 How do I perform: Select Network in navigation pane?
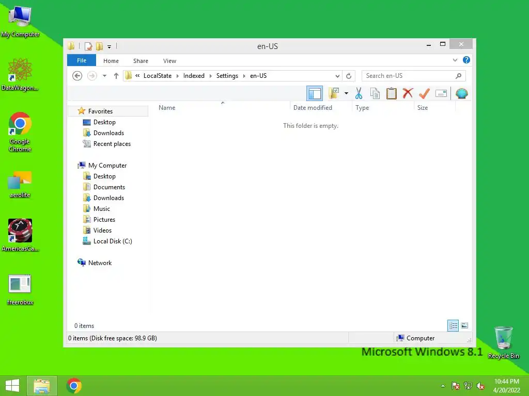click(x=100, y=262)
